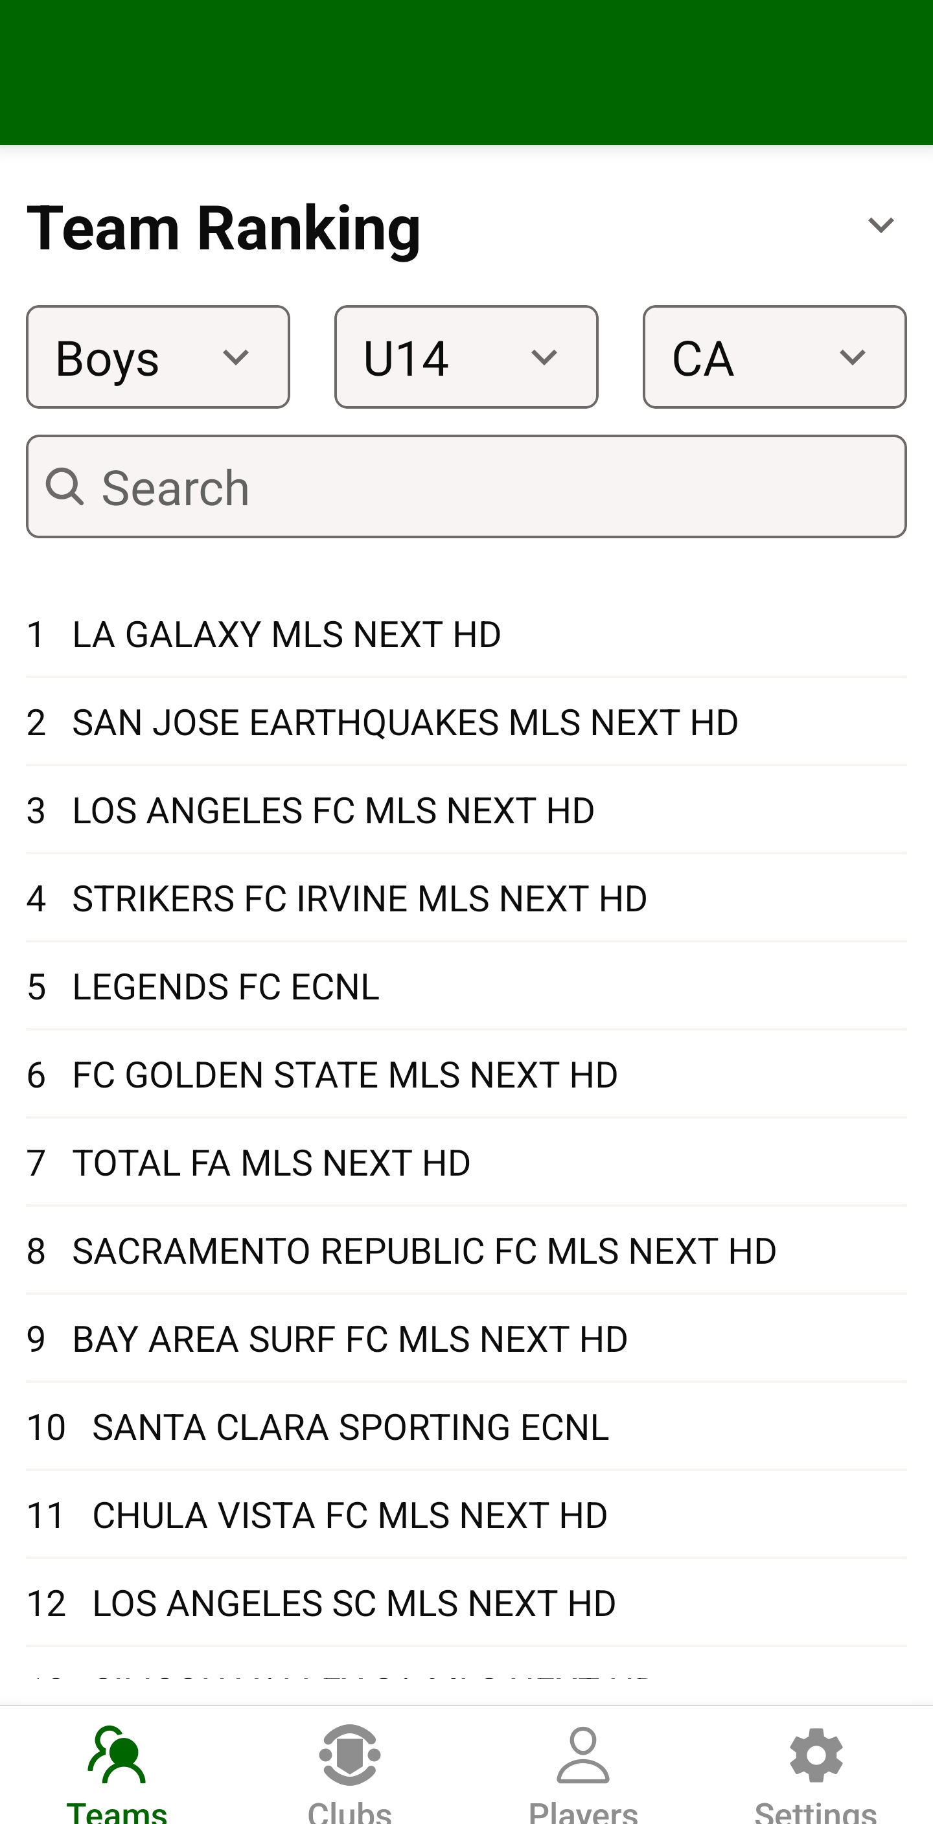
Task: Click the search magnifier icon
Action: pyautogui.click(x=65, y=487)
